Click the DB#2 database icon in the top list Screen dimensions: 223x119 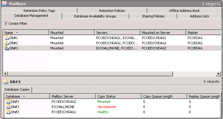(x=6, y=43)
